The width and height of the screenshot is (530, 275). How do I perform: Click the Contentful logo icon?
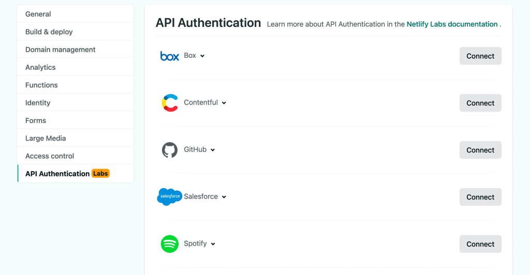tap(170, 102)
